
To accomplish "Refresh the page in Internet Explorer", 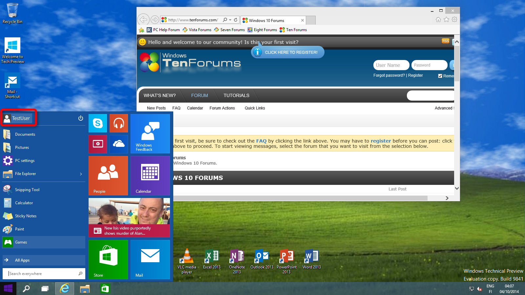I will click(236, 20).
